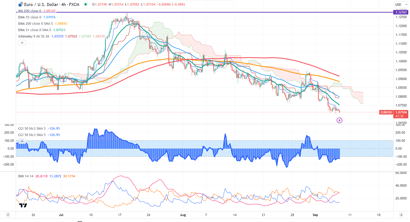Click the 40.0000 label on DMI axis

coord(400,186)
